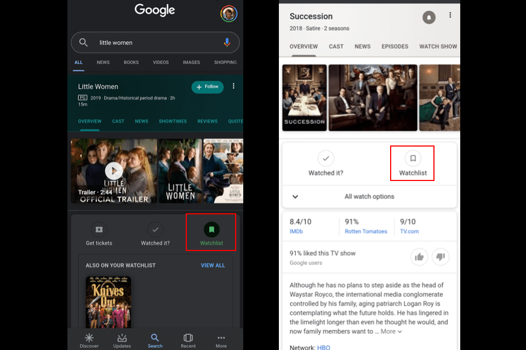Image resolution: width=526 pixels, height=350 pixels.
Task: Play the Little Women official trailer
Action: pyautogui.click(x=114, y=171)
